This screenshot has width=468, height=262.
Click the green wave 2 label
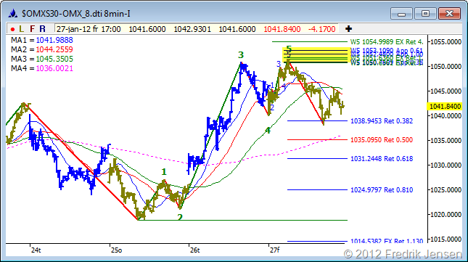pos(180,217)
